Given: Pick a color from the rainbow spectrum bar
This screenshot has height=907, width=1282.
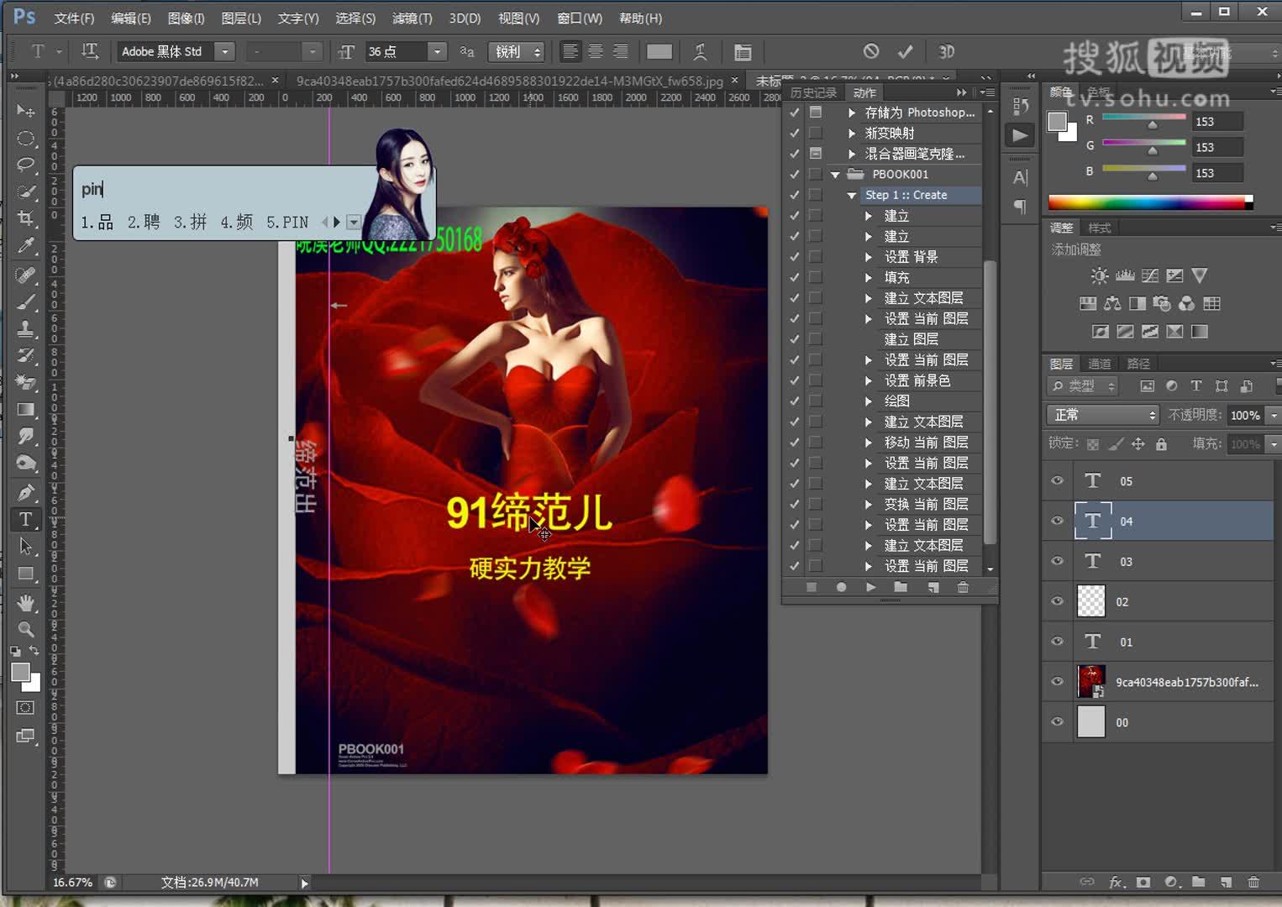Looking at the screenshot, I should tap(1151, 202).
